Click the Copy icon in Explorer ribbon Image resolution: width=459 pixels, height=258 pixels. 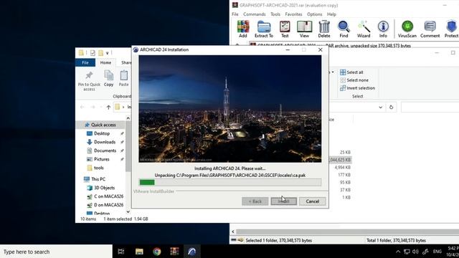pos(108,78)
